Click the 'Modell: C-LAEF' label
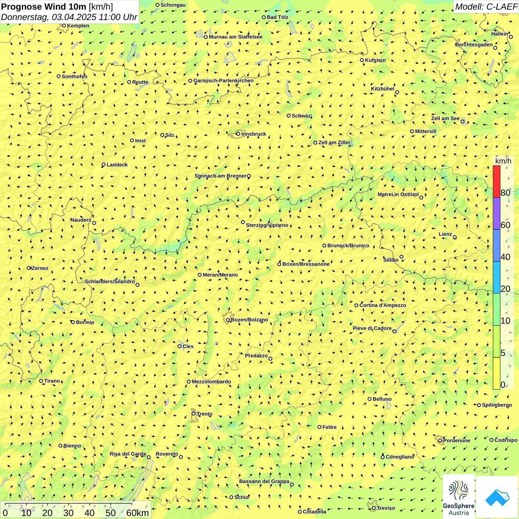The height and width of the screenshot is (519, 519). (x=486, y=7)
